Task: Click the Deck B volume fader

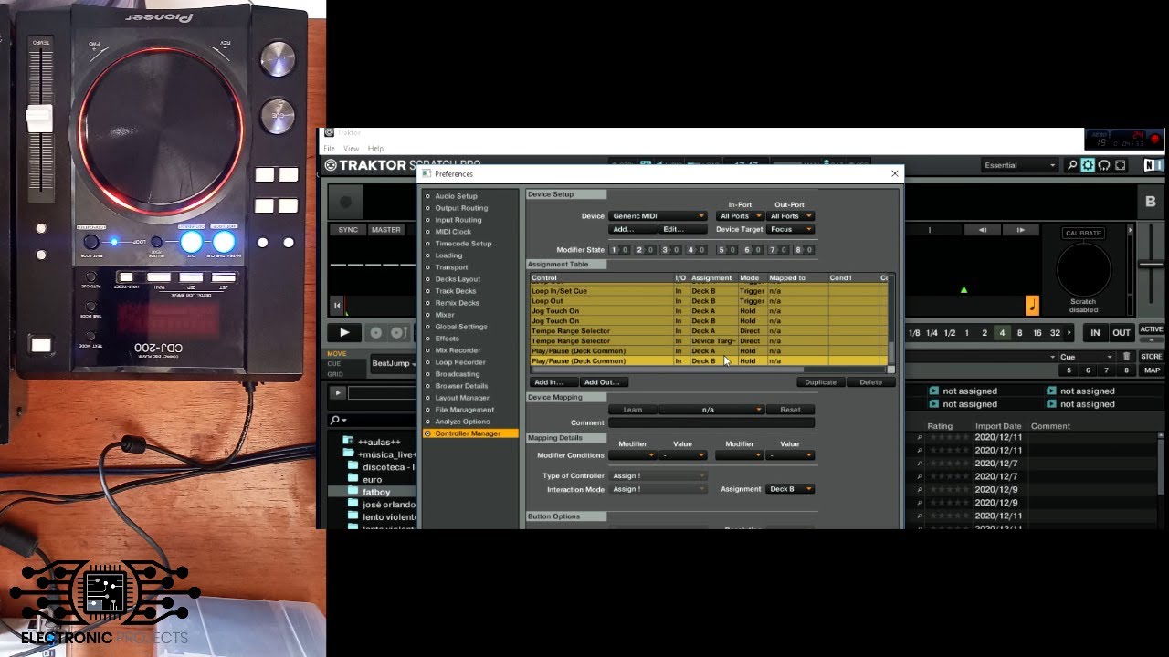Action: point(1153,265)
